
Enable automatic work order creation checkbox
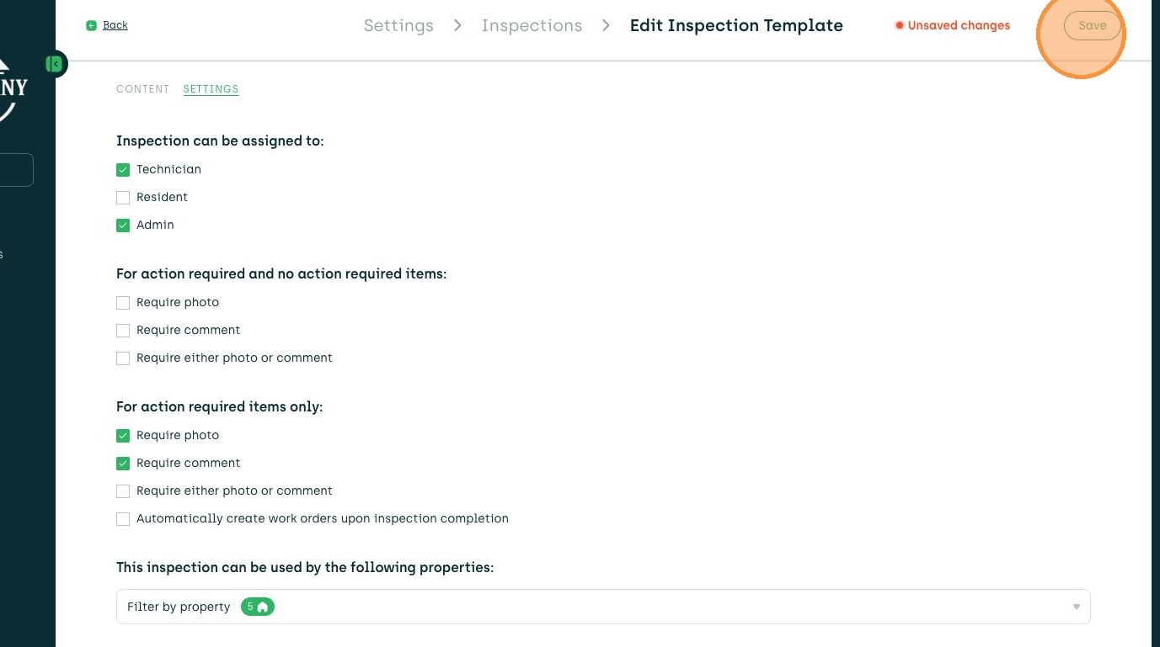pyautogui.click(x=123, y=519)
